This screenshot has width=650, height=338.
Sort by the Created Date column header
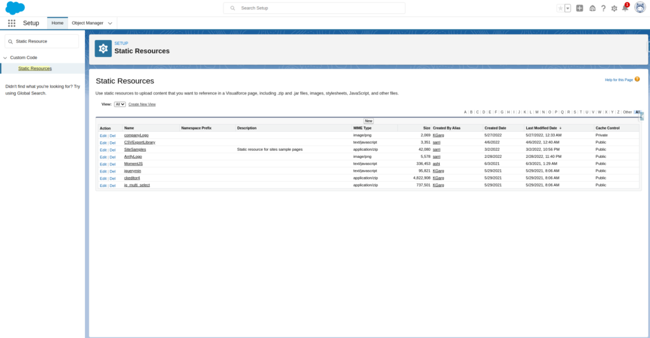(495, 128)
